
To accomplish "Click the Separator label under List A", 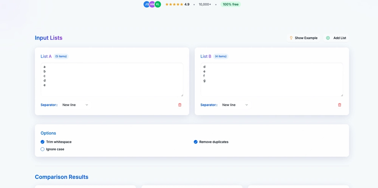I will pos(49,105).
